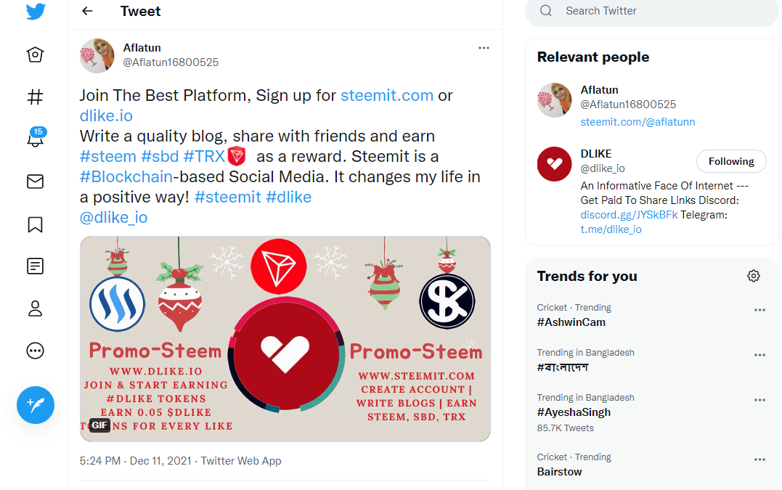Open Trends settings gear icon
This screenshot has width=782, height=490.
pyautogui.click(x=754, y=276)
